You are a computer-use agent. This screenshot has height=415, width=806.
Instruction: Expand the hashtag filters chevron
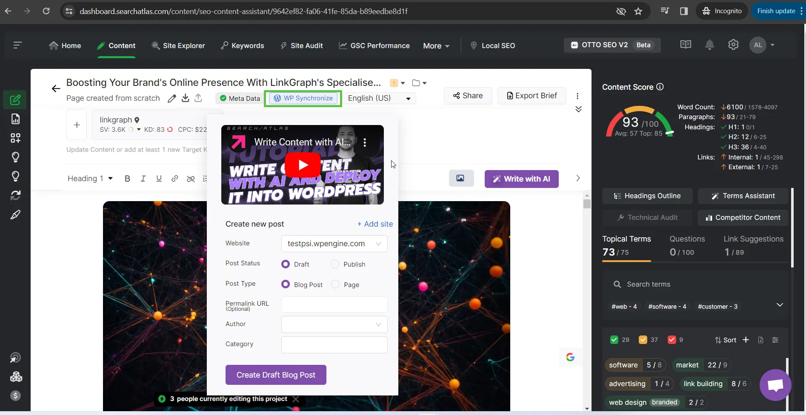click(780, 305)
